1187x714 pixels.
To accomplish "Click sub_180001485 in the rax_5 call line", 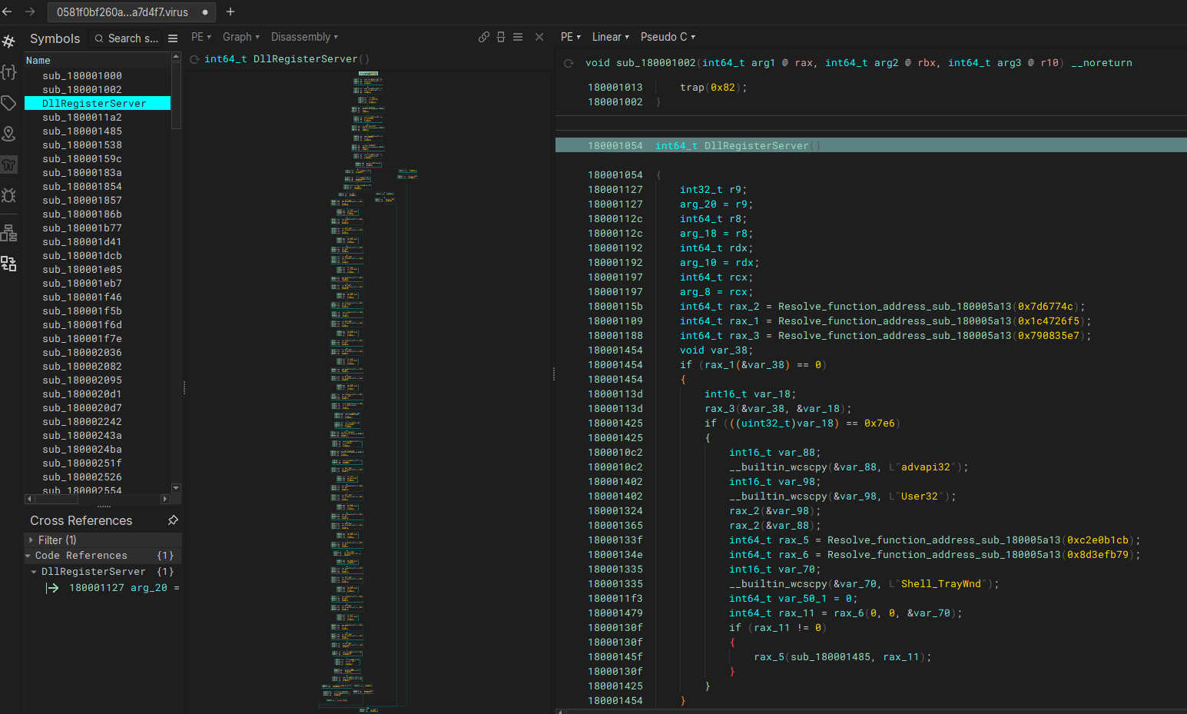I will coord(831,657).
